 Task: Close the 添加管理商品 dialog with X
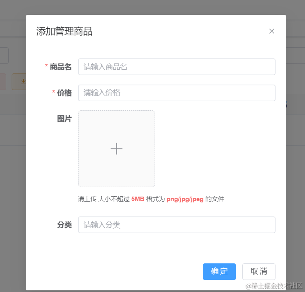[x=272, y=31]
